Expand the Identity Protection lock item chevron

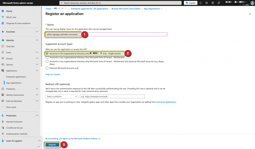(x=37, y=89)
